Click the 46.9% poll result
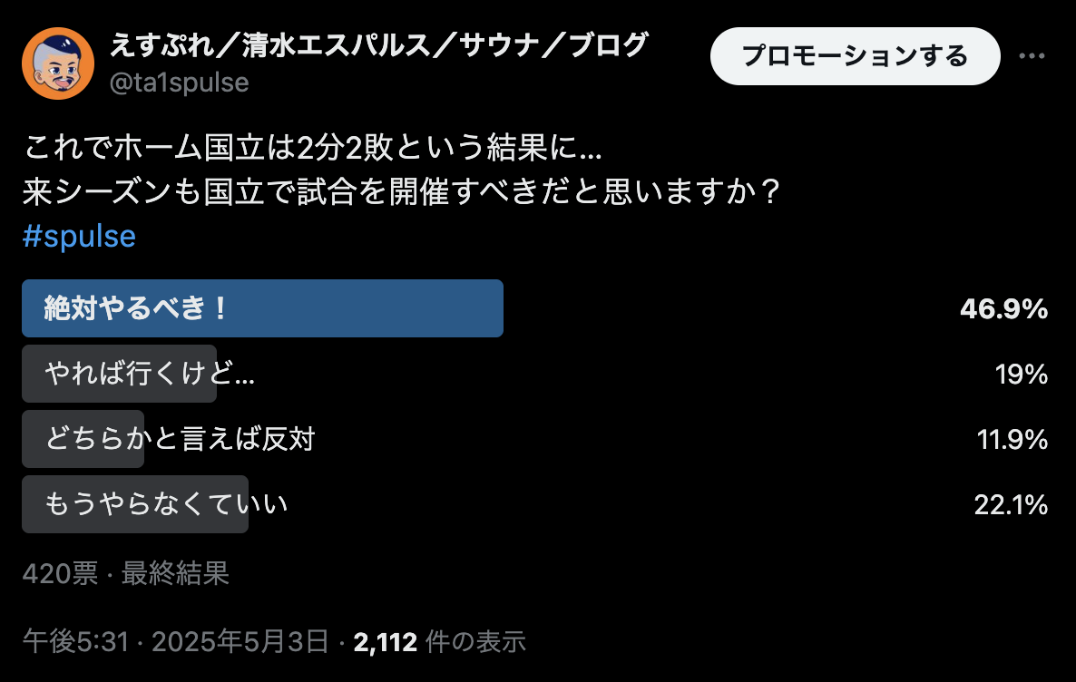The height and width of the screenshot is (682, 1076). [x=1003, y=308]
